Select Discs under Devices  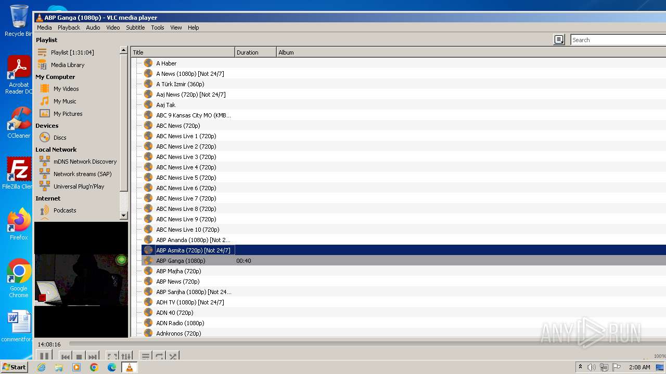60,138
